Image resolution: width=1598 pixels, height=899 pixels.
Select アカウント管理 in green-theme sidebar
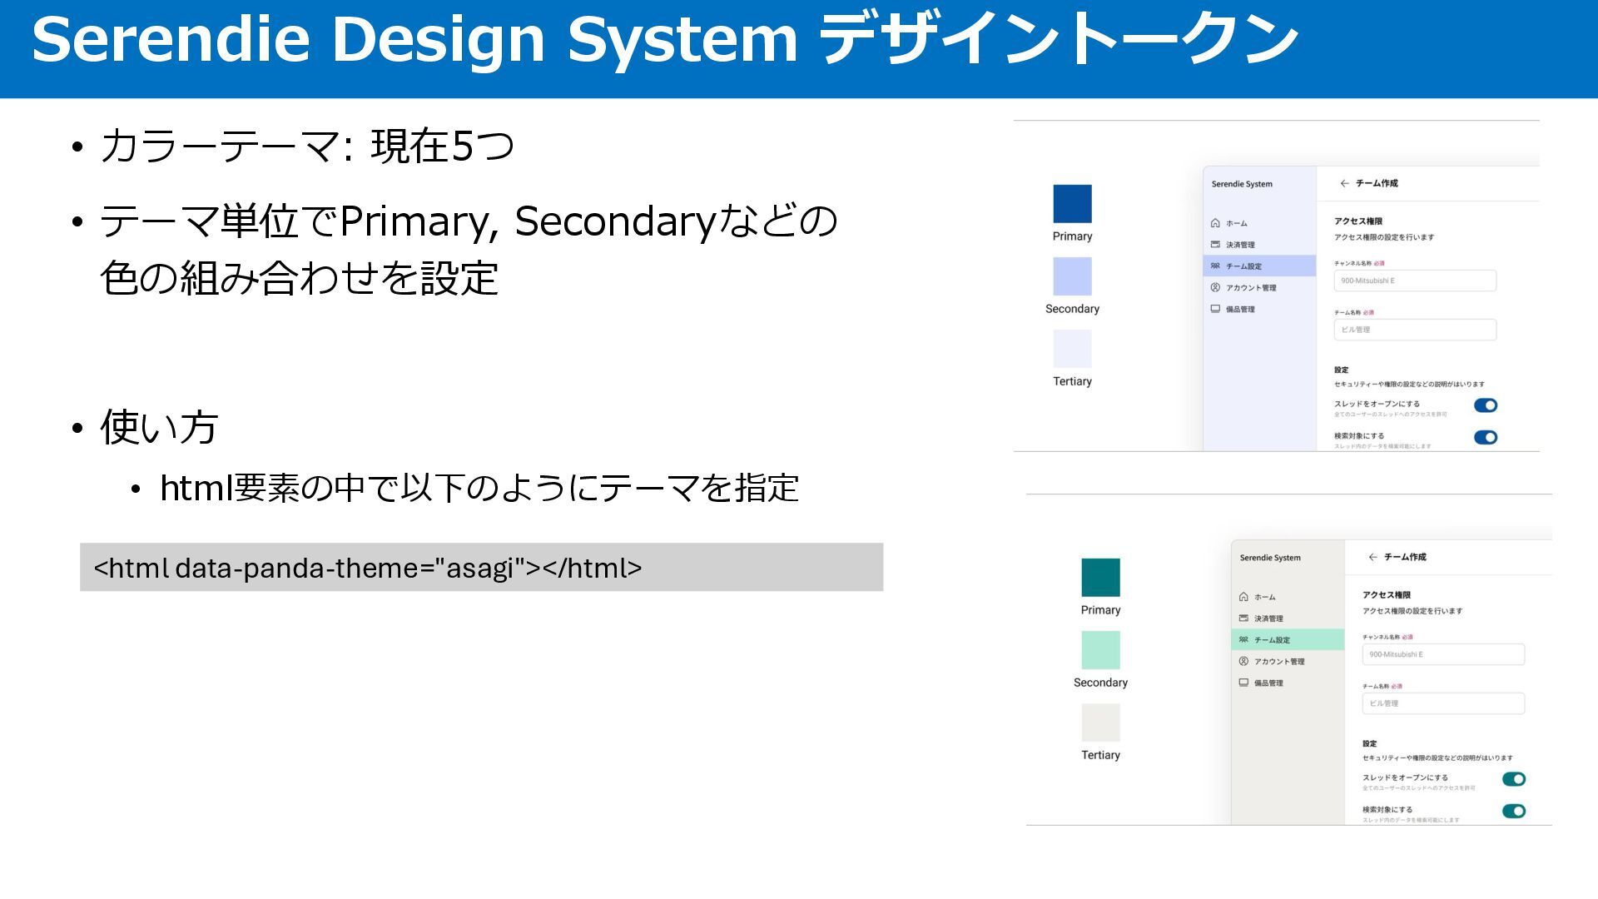(x=1279, y=661)
